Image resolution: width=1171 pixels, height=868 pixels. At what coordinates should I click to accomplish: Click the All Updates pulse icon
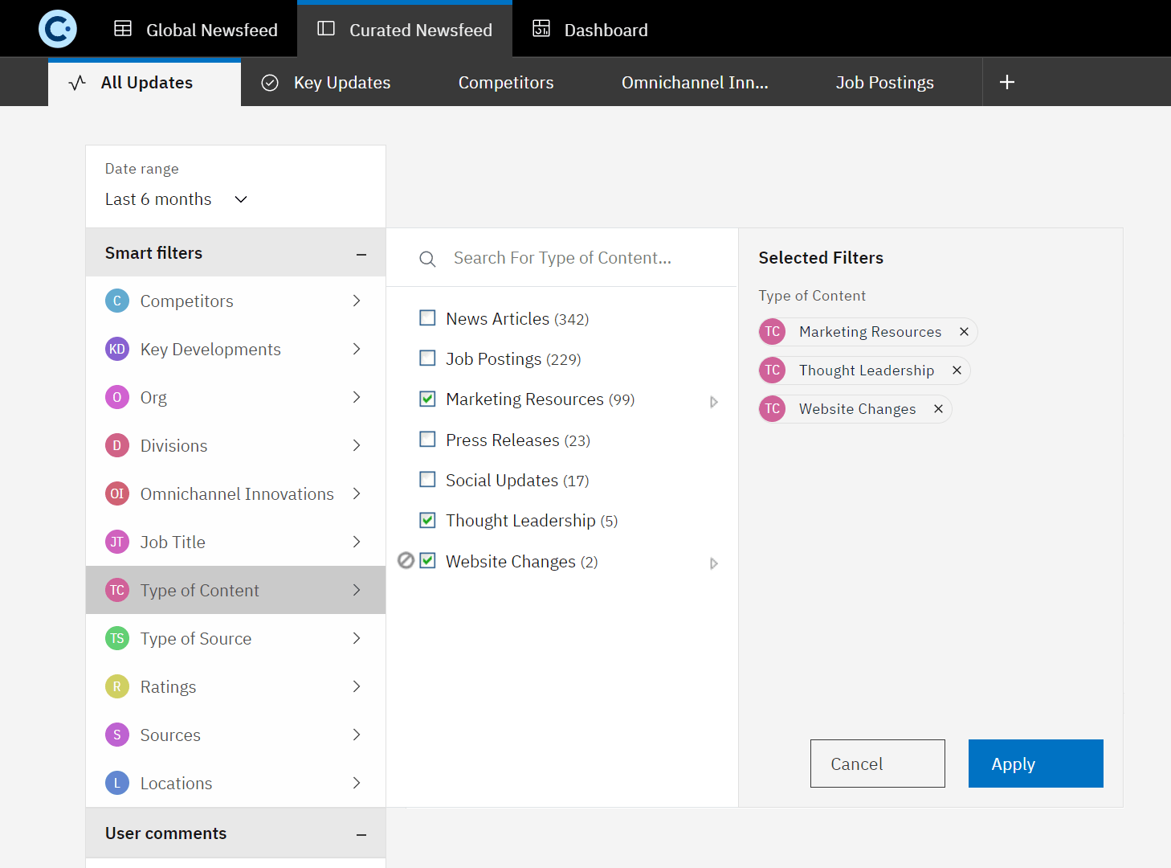point(77,83)
